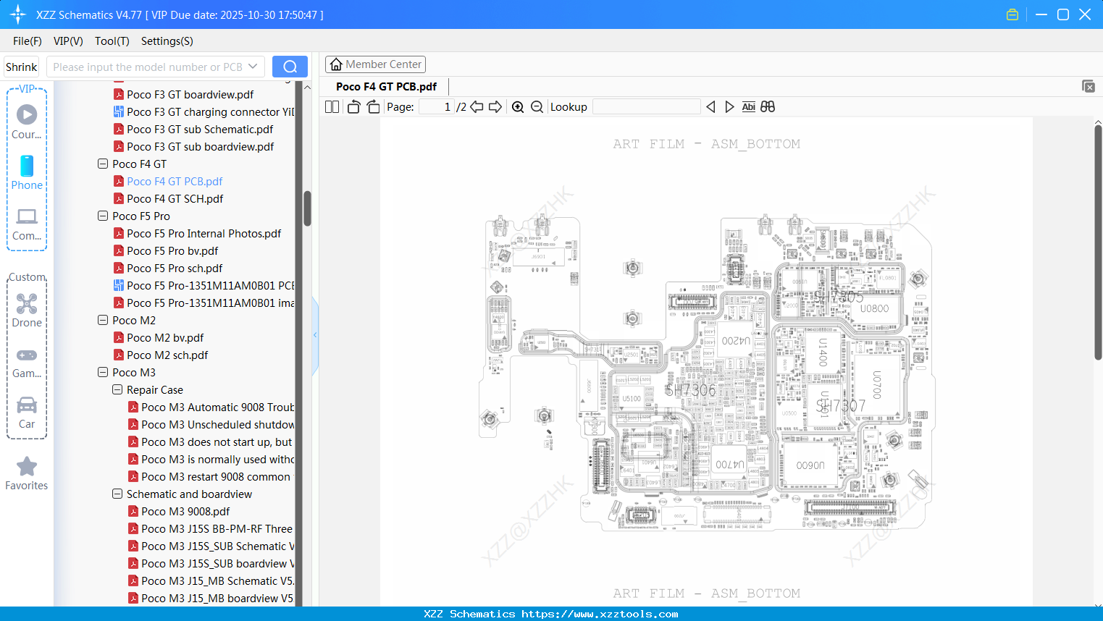Click the document viewer vertical scrollbar
Screen dimensions: 1103x621
click(x=1098, y=242)
